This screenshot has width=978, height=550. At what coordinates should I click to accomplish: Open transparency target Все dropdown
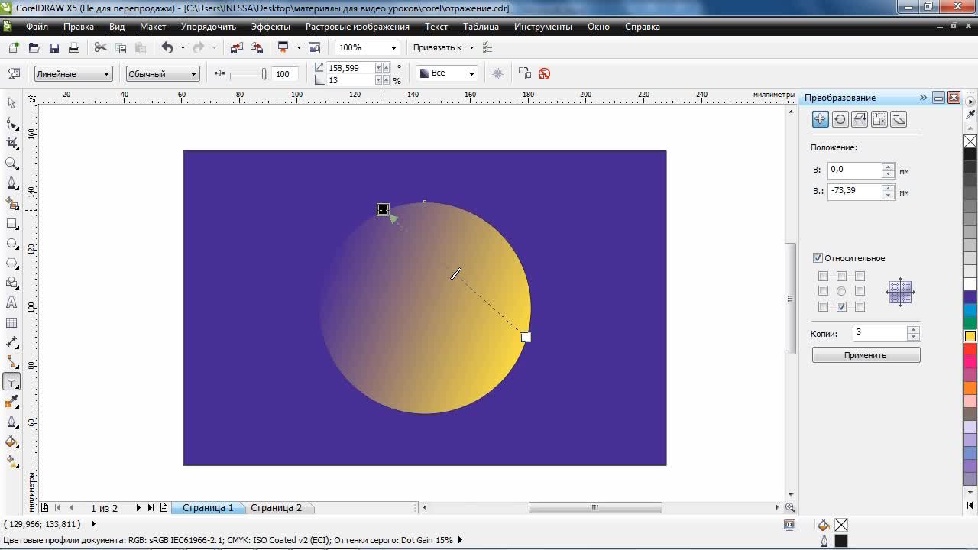point(471,73)
